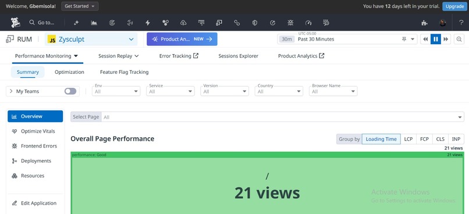The image size is (469, 214).
Task: Group by CLS
Action: pyautogui.click(x=440, y=139)
